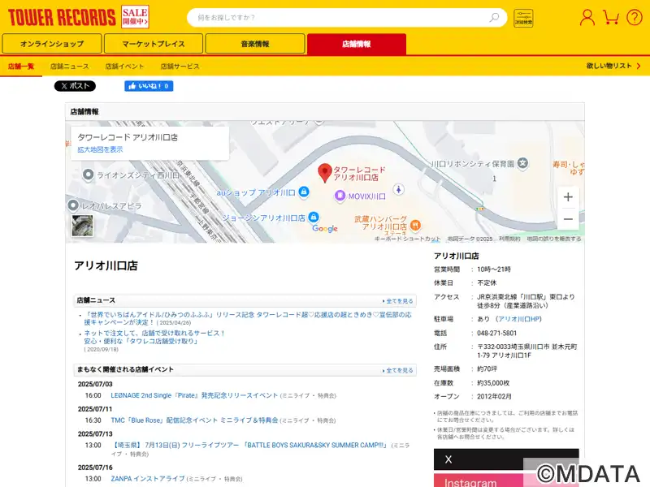Screen dimensions: 650x487
Task: Open 欲しい物リスト link
Action: click(x=613, y=66)
